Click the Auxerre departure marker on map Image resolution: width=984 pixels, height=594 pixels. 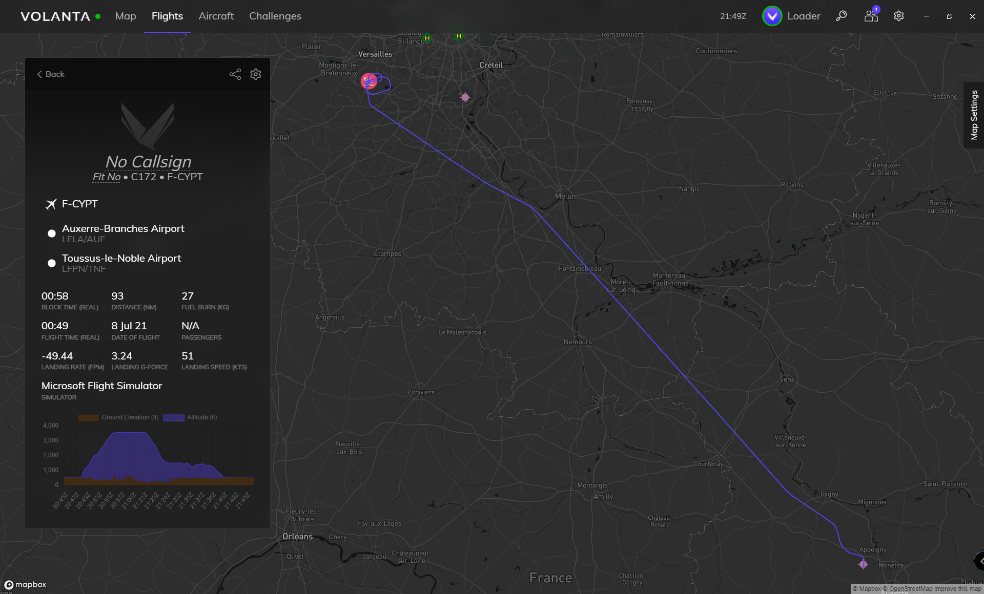[x=863, y=564]
